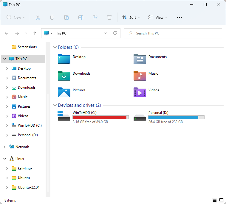226x204 pixels.
Task: Expand the Music node in sidebar
Action: (7, 97)
